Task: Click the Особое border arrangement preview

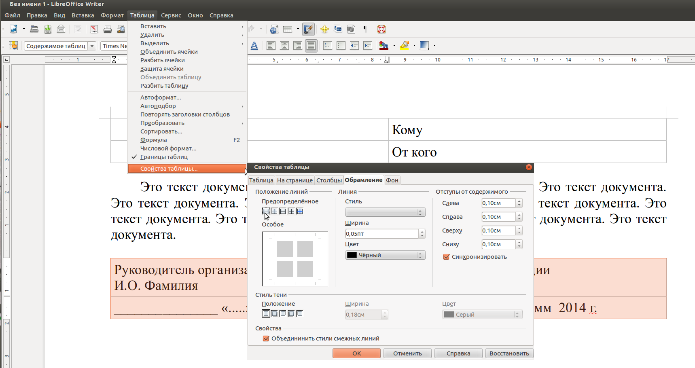Action: click(295, 259)
